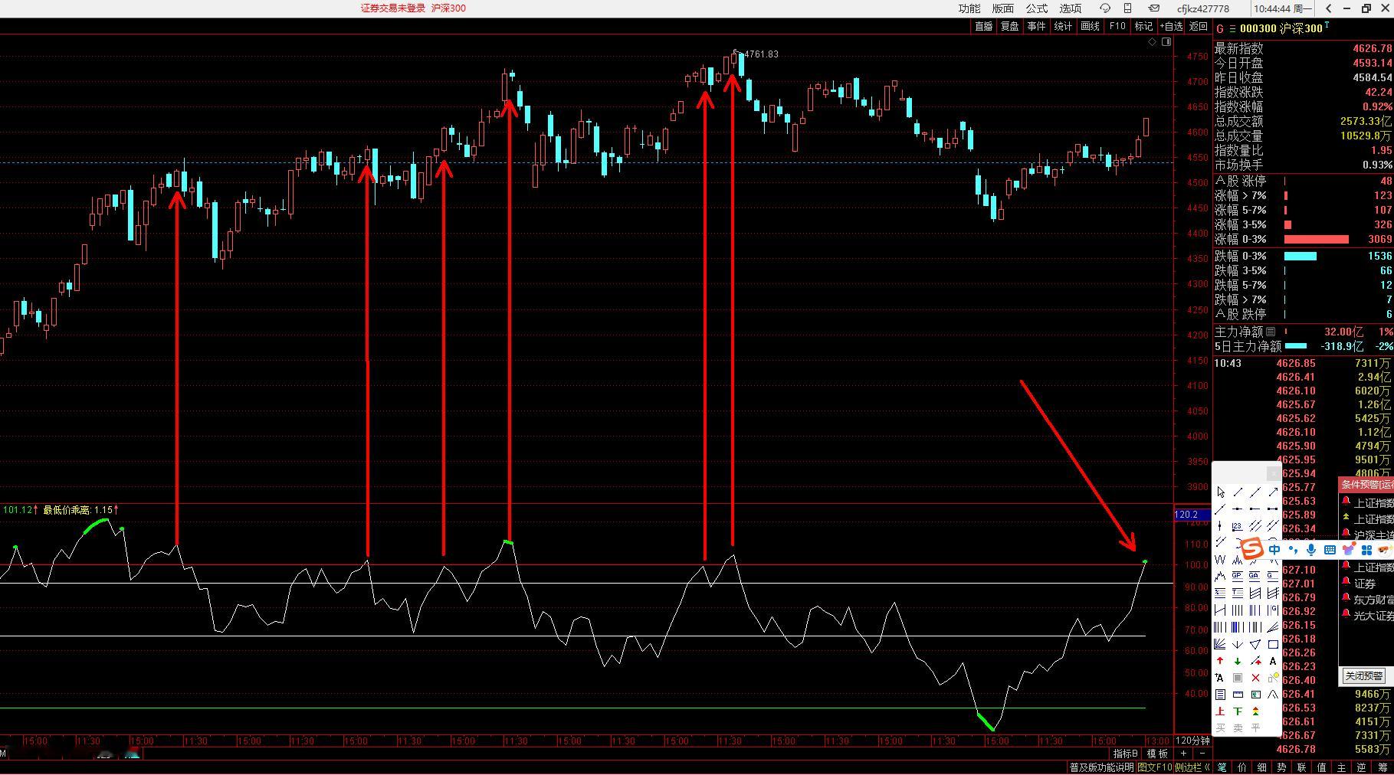This screenshot has height=775, width=1394.
Task: Open the 功能 menu
Action: tap(969, 8)
